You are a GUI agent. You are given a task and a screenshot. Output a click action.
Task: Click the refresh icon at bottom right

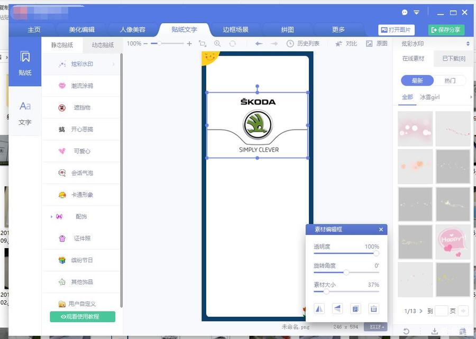point(406,332)
